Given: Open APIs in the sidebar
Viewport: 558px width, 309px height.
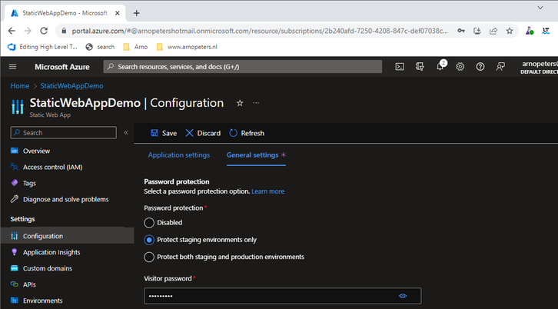Looking at the screenshot, I should [29, 284].
